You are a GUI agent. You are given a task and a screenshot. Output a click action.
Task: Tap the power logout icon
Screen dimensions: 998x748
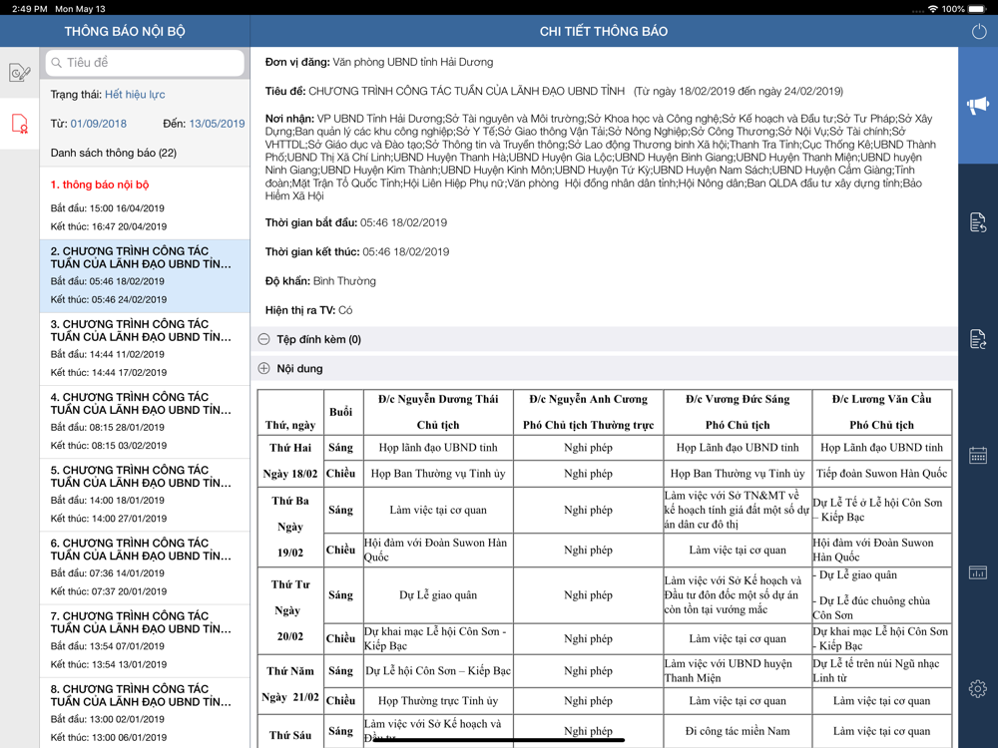coord(978,31)
